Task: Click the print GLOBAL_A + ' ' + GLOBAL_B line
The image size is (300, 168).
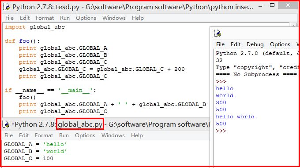Action: click(x=112, y=104)
